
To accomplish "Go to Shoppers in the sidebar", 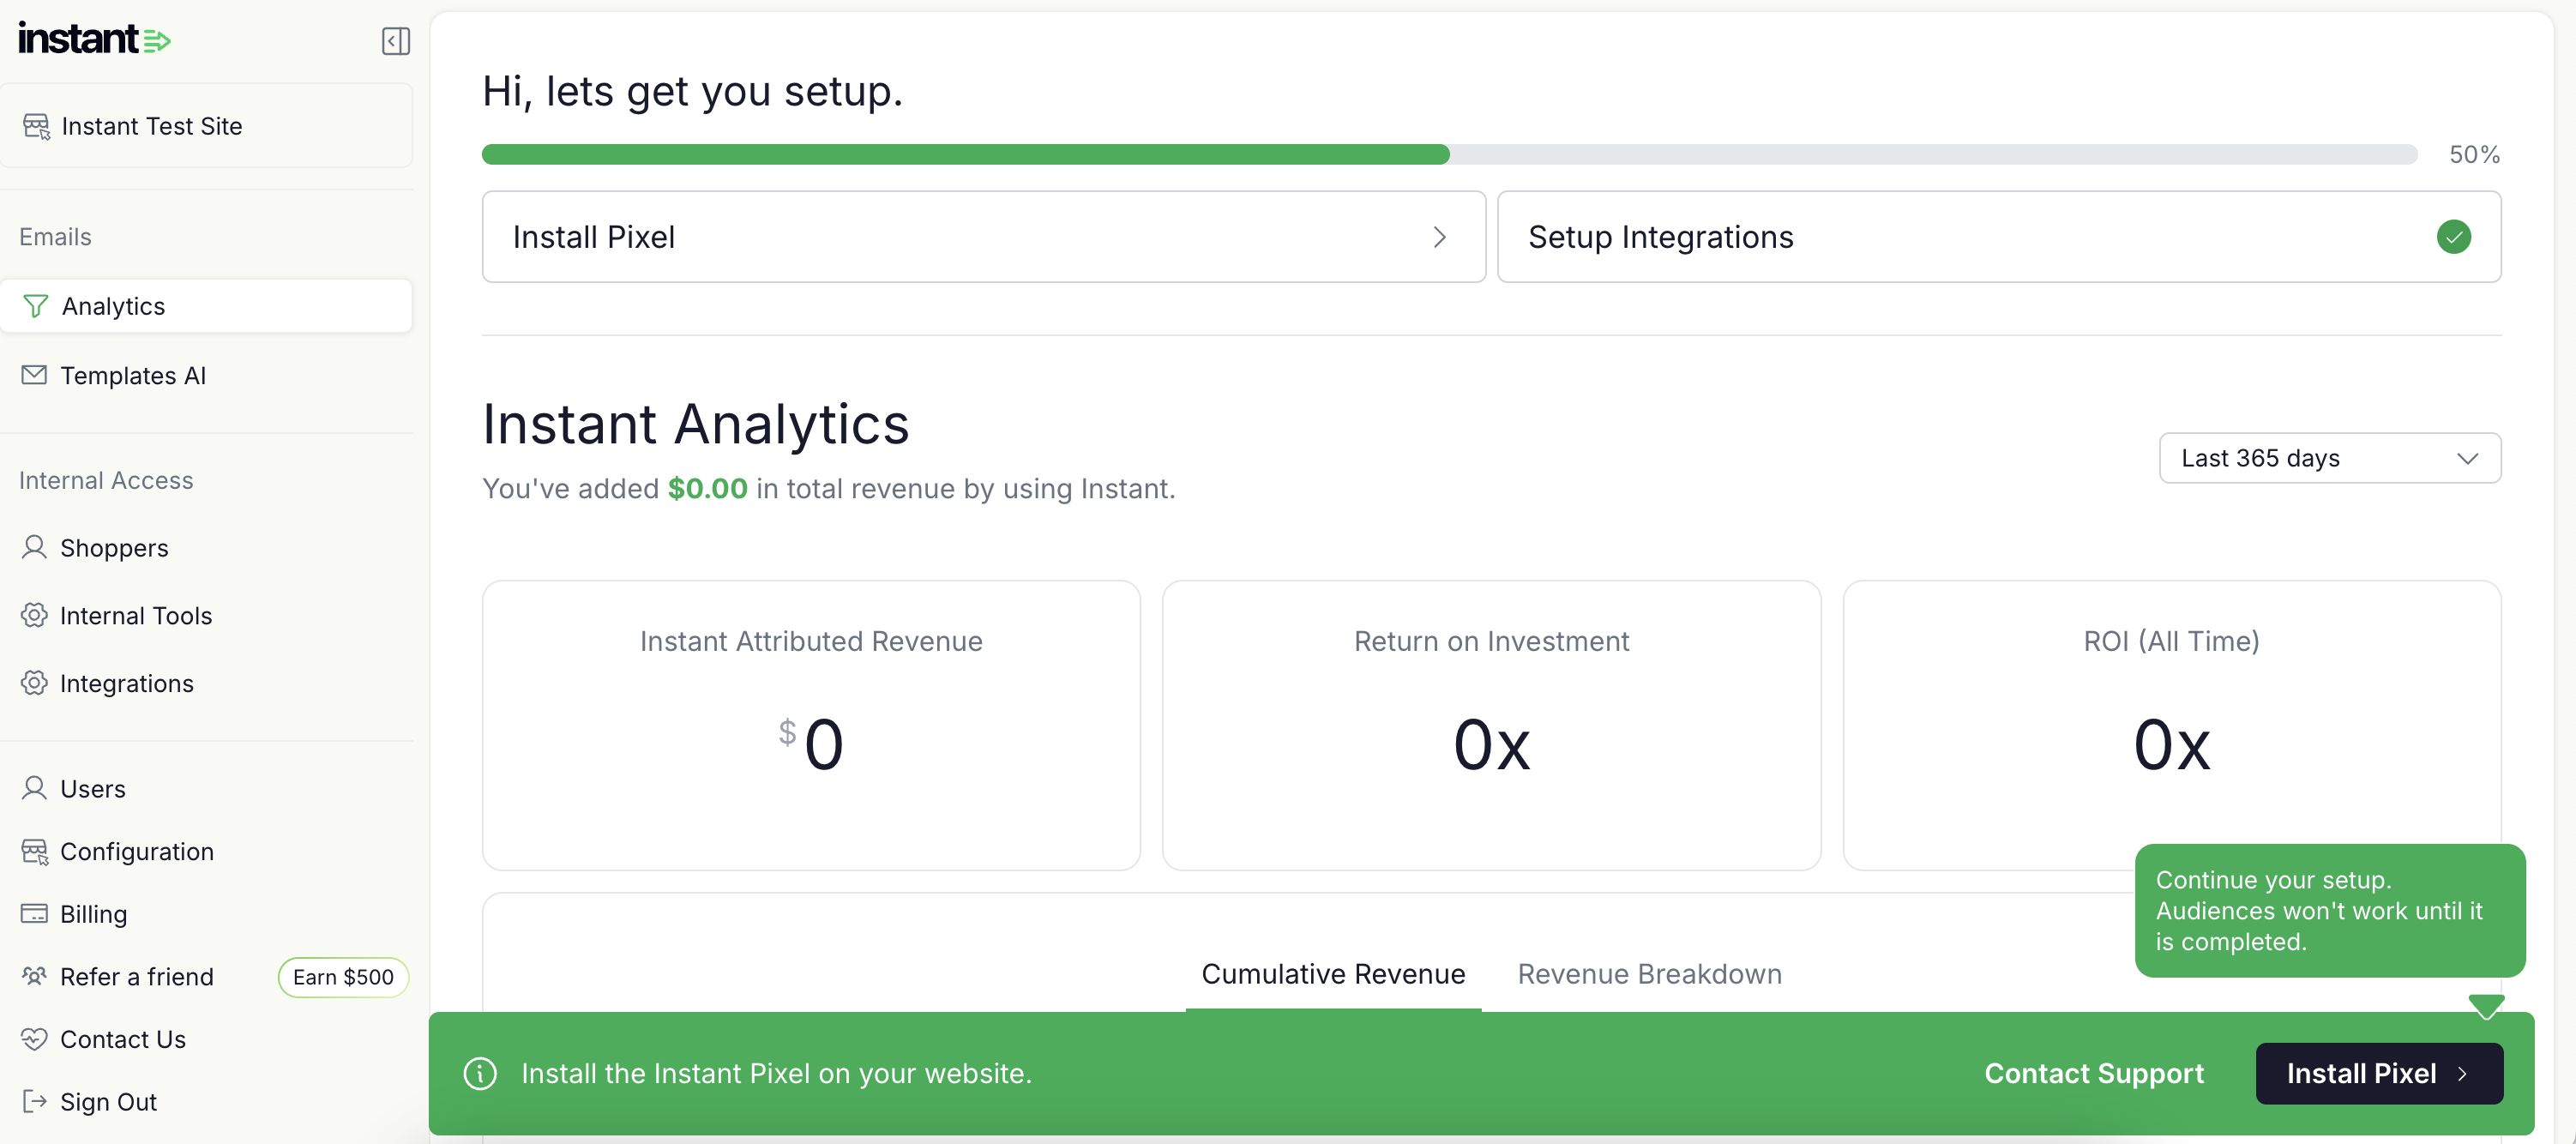I will coord(206,547).
